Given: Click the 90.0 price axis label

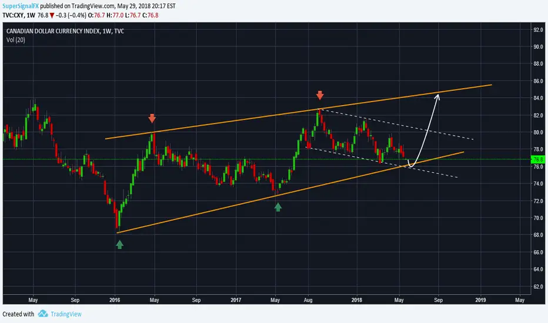Looking at the screenshot, I should click(x=538, y=47).
